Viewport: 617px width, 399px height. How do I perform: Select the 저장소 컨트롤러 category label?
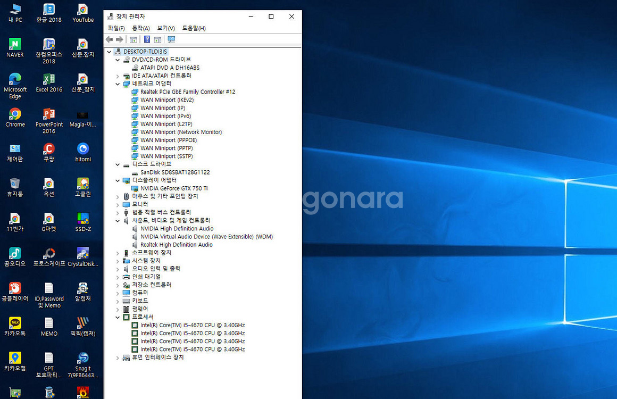pos(152,285)
